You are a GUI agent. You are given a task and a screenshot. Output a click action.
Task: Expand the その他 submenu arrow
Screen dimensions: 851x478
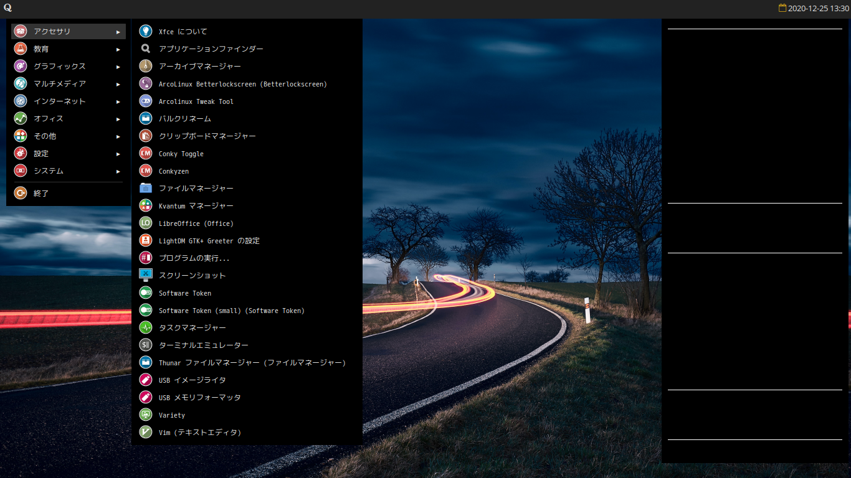pos(118,136)
